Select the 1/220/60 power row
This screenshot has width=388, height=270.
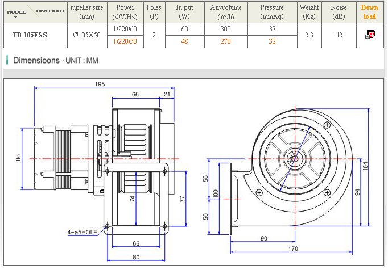point(125,29)
